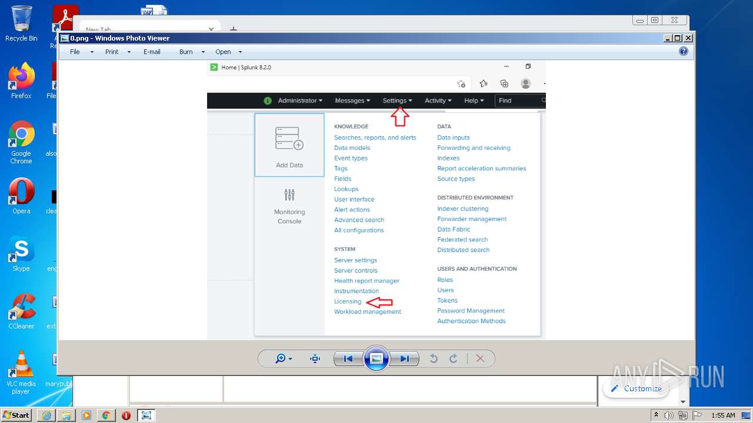The width and height of the screenshot is (753, 423).
Task: Click 'Server settings' in the displayed image
Action: pos(355,260)
